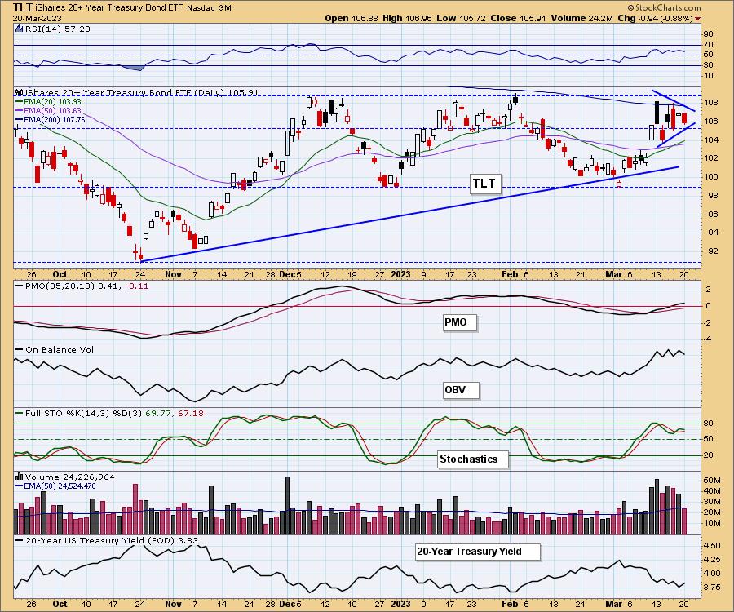Click the 2023 label on lower date axis
Viewport: 734px width, 612px height.
coord(400,604)
